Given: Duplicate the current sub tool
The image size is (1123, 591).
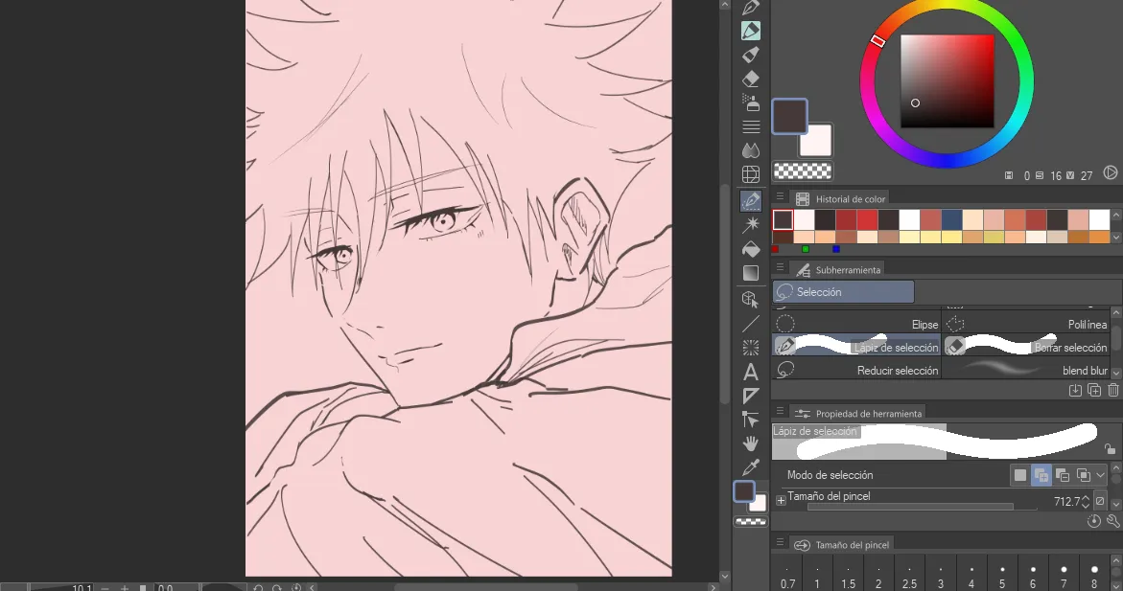Looking at the screenshot, I should (x=1094, y=390).
